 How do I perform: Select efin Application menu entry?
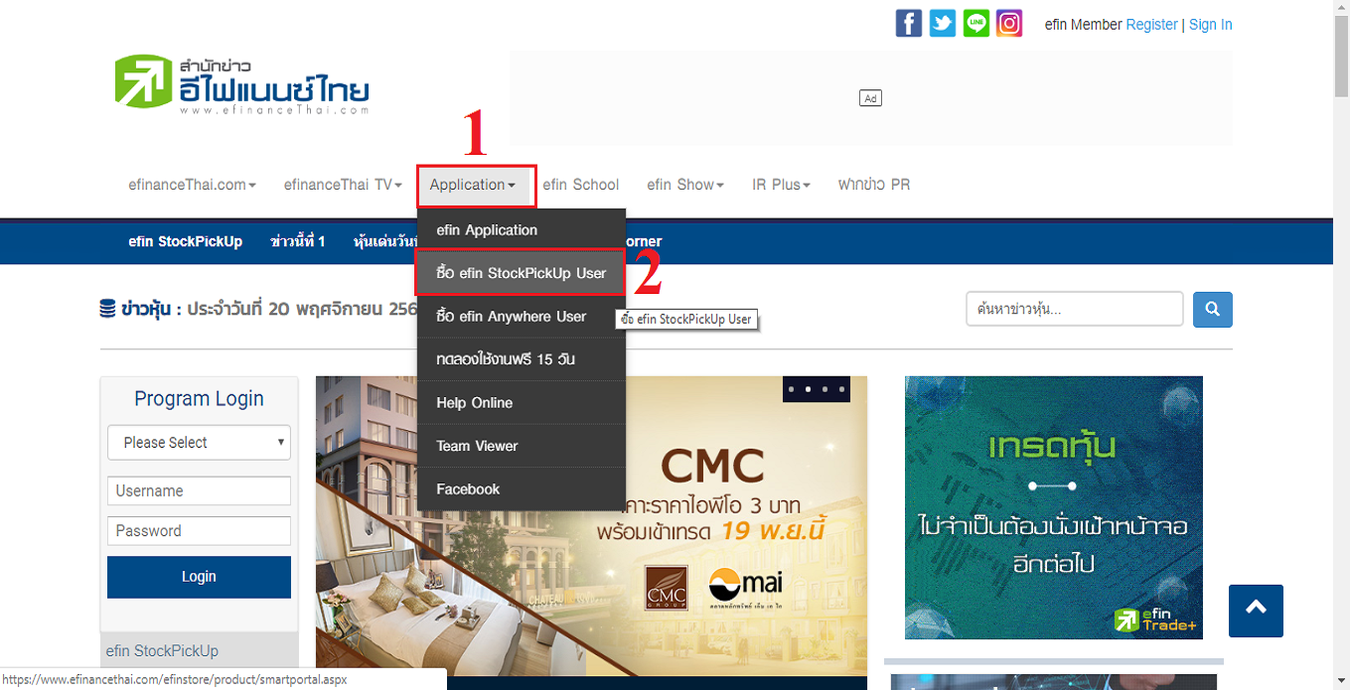click(x=522, y=229)
